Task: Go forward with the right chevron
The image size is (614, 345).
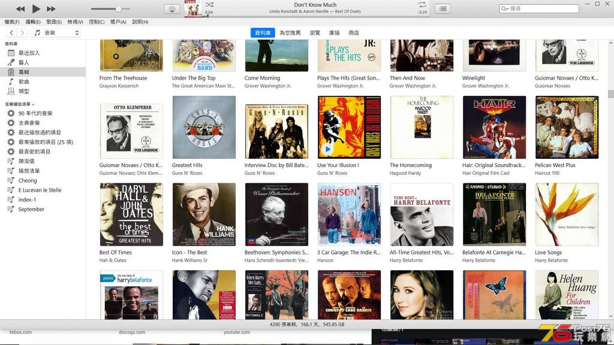Action: (22, 33)
